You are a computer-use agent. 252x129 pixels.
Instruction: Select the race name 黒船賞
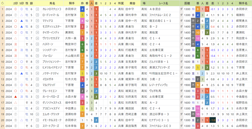(x=154, y=33)
